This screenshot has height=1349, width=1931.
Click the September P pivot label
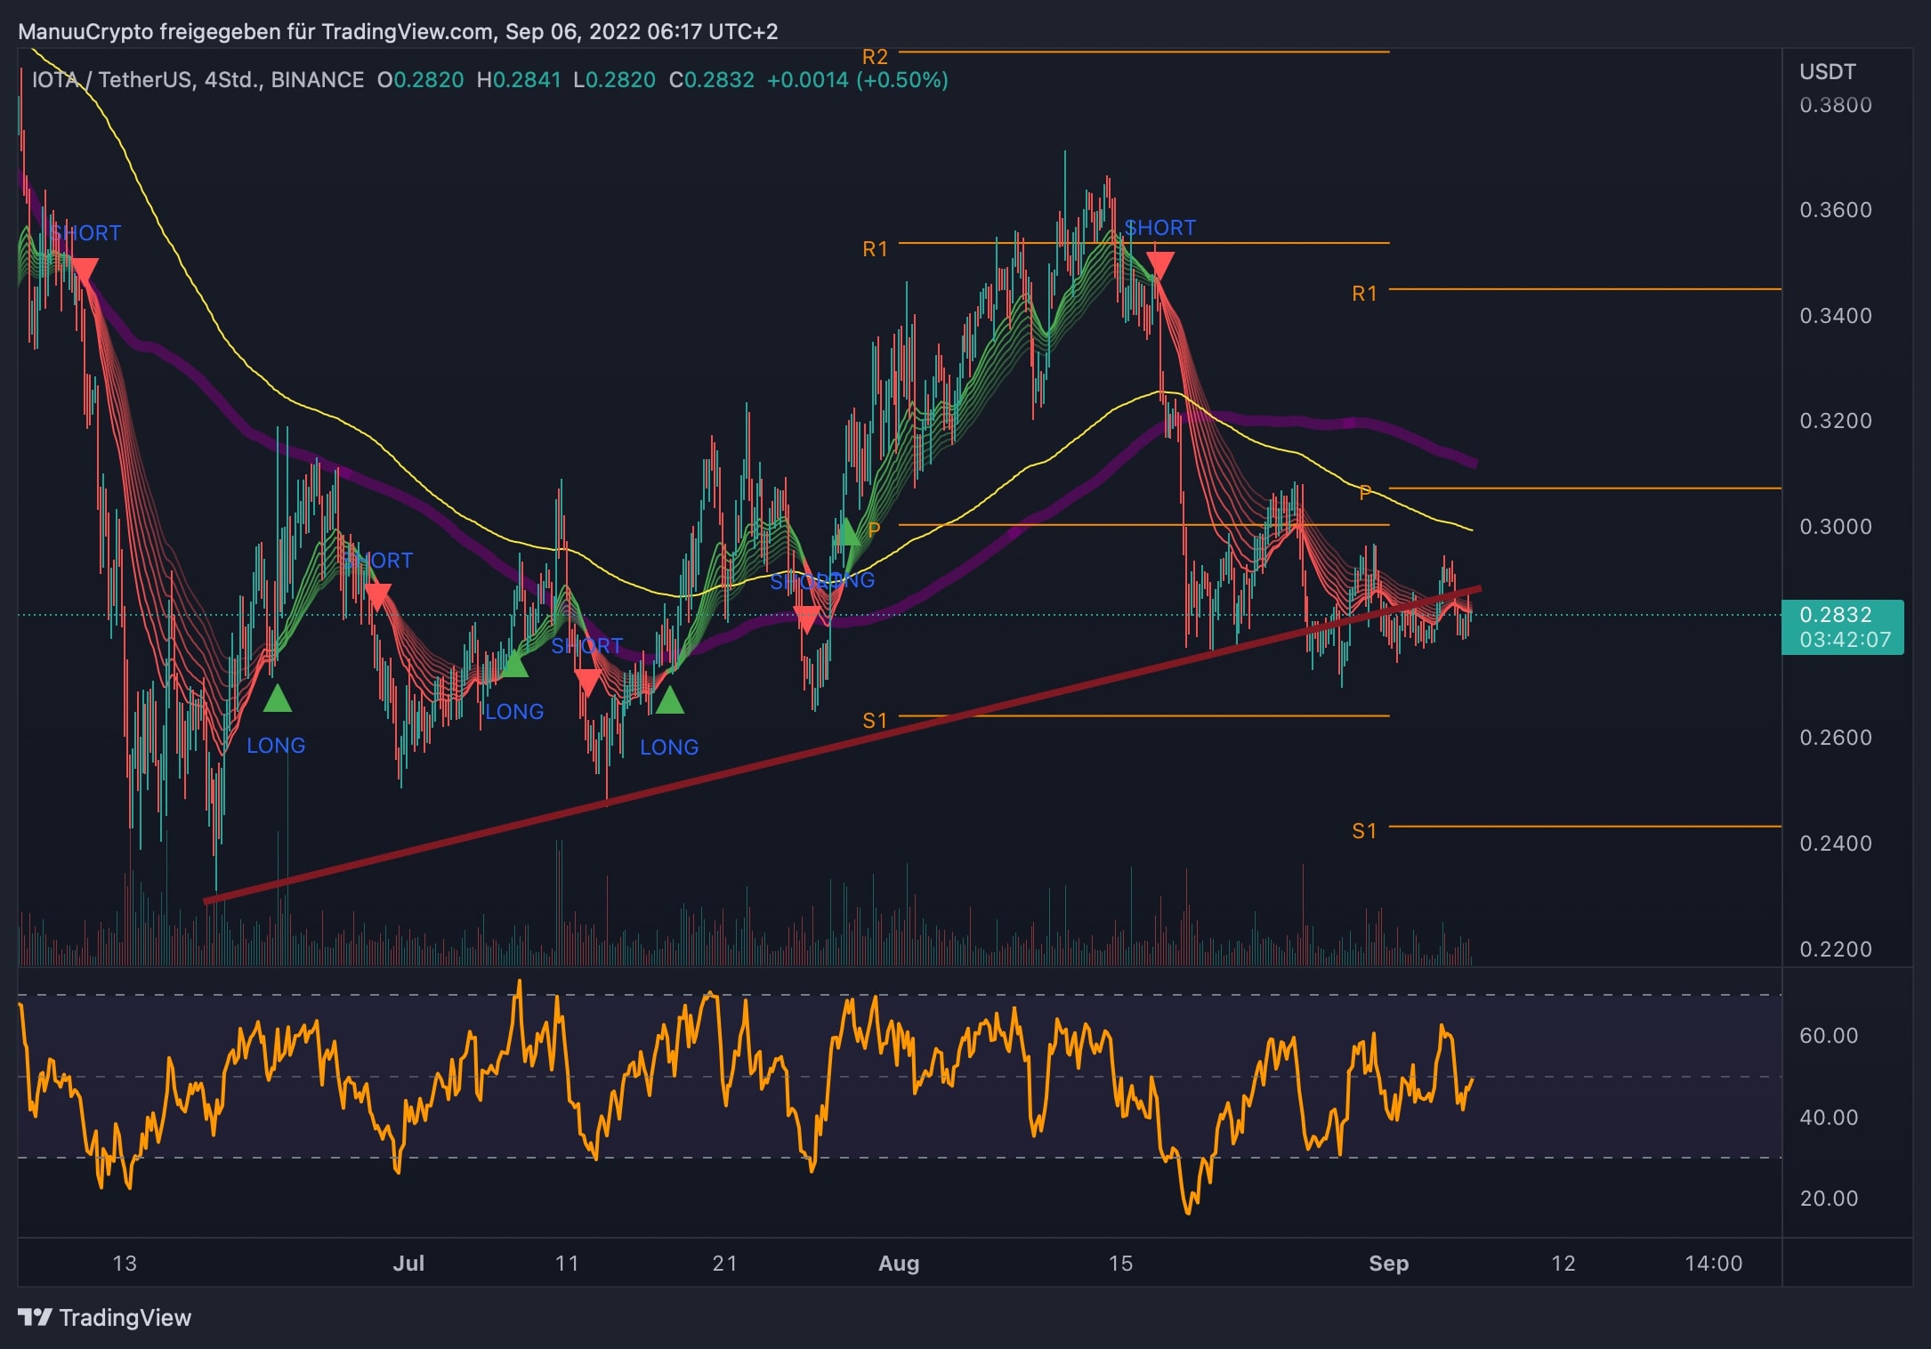tap(1366, 492)
